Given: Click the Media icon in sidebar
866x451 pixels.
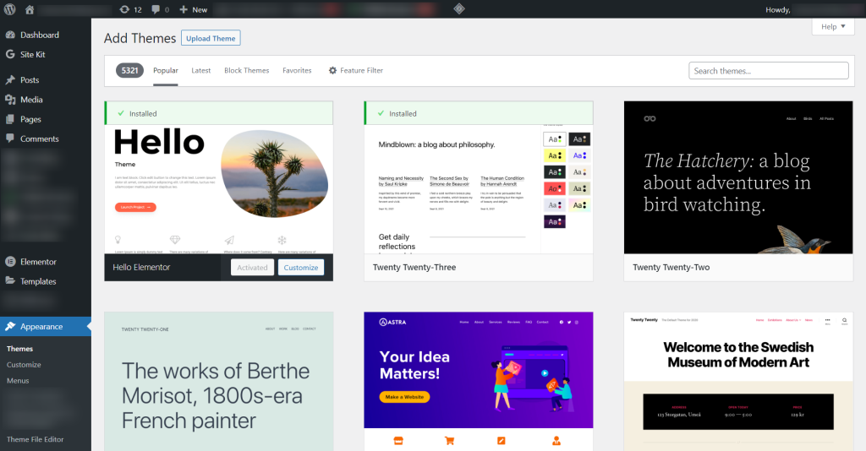Looking at the screenshot, I should pos(10,100).
